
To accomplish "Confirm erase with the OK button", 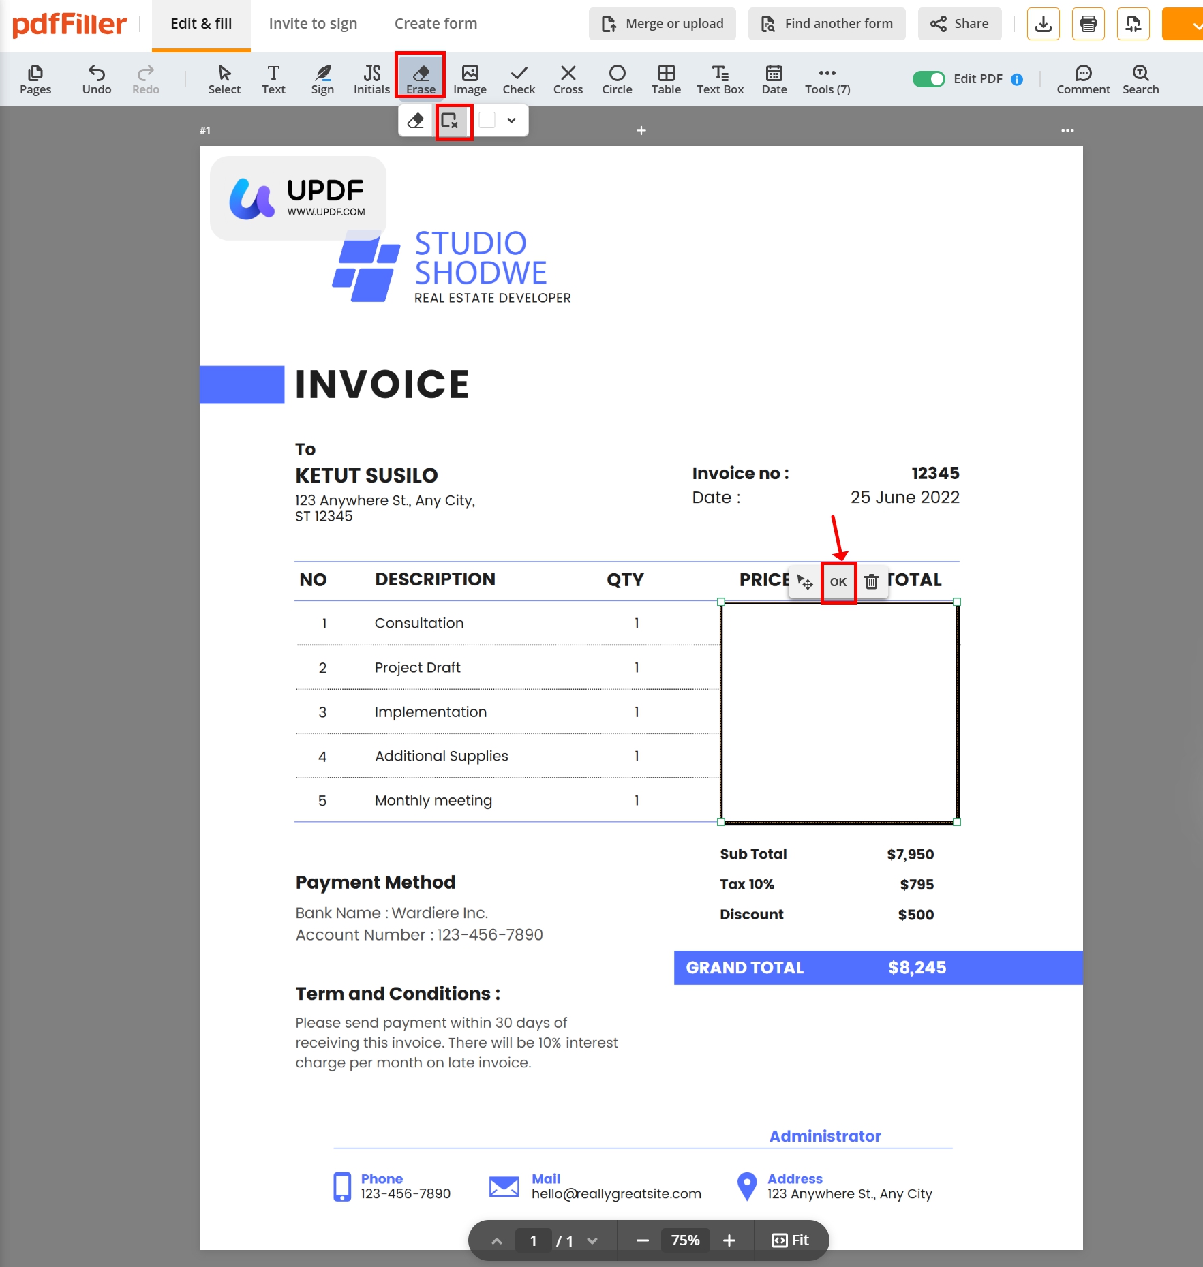I will 838,582.
